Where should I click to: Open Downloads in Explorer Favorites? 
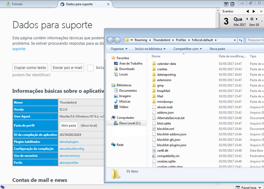(x=124, y=69)
